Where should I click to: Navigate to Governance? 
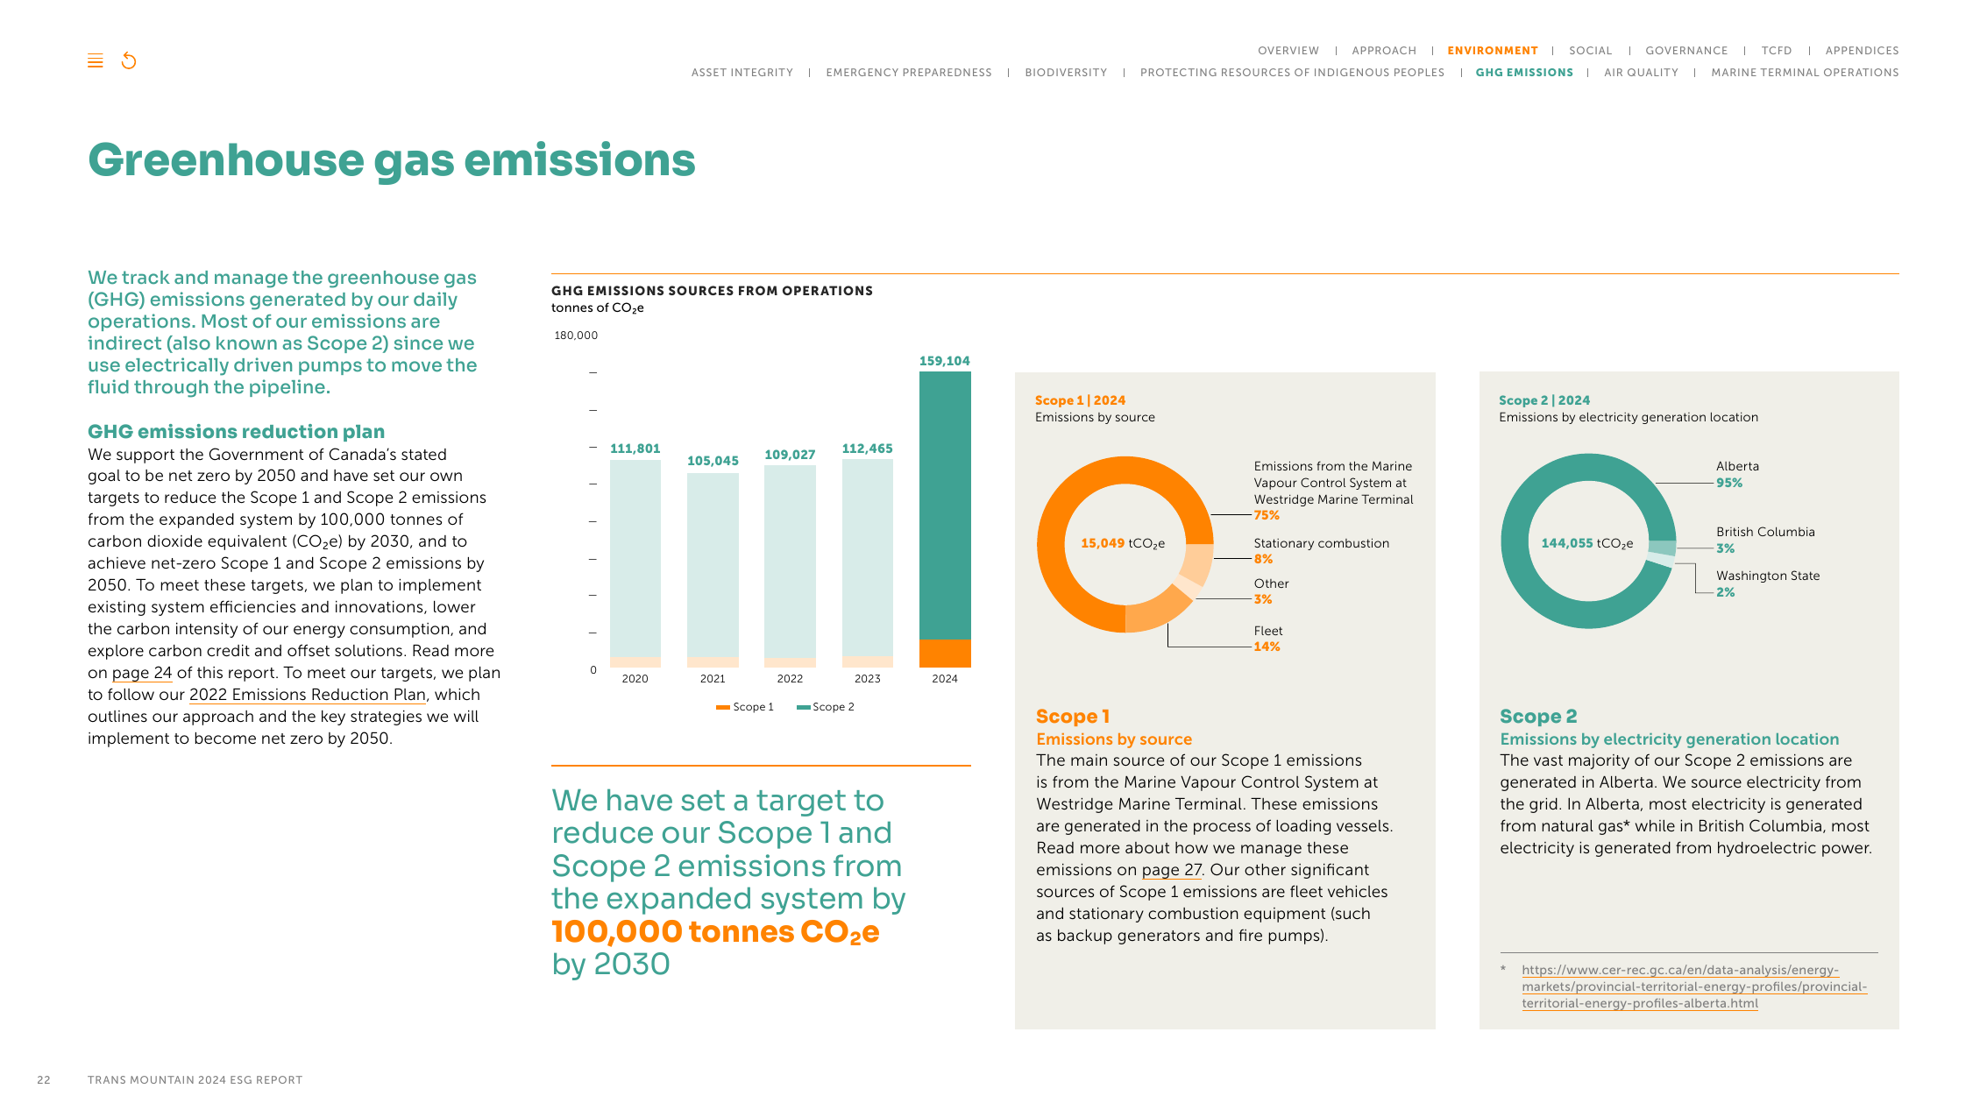[1686, 51]
